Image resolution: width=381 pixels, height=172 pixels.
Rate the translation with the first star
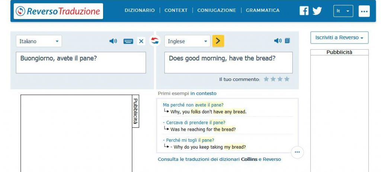coord(266,79)
